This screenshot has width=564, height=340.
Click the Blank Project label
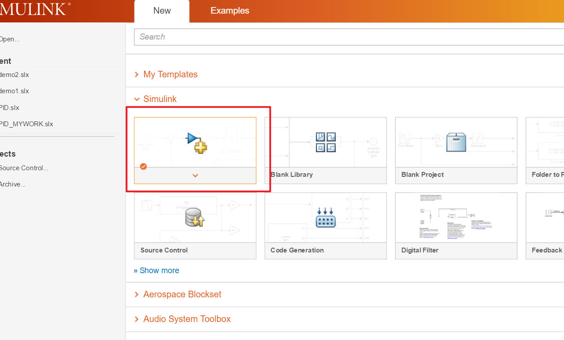pos(423,175)
